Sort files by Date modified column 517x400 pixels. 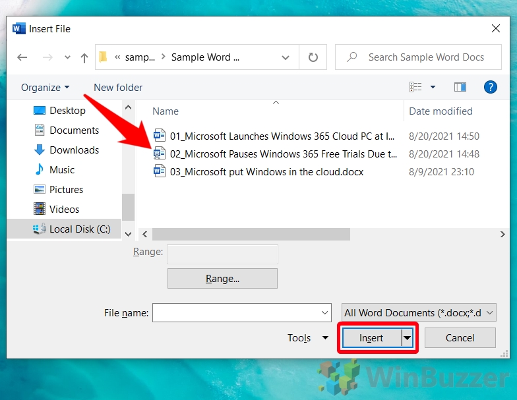(441, 111)
